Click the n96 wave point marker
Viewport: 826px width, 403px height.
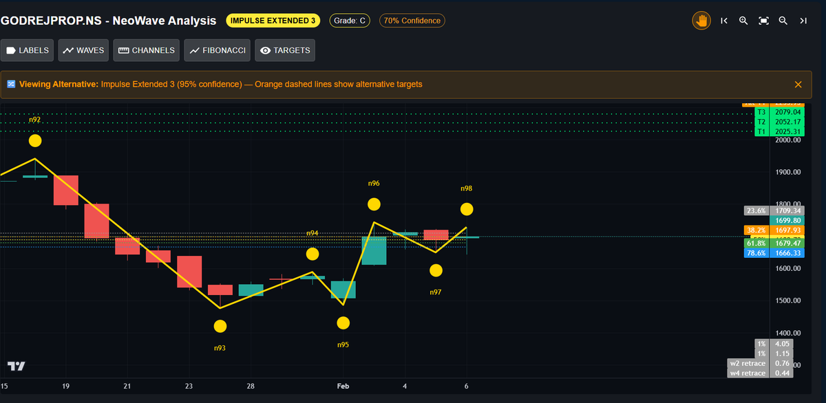coord(374,204)
